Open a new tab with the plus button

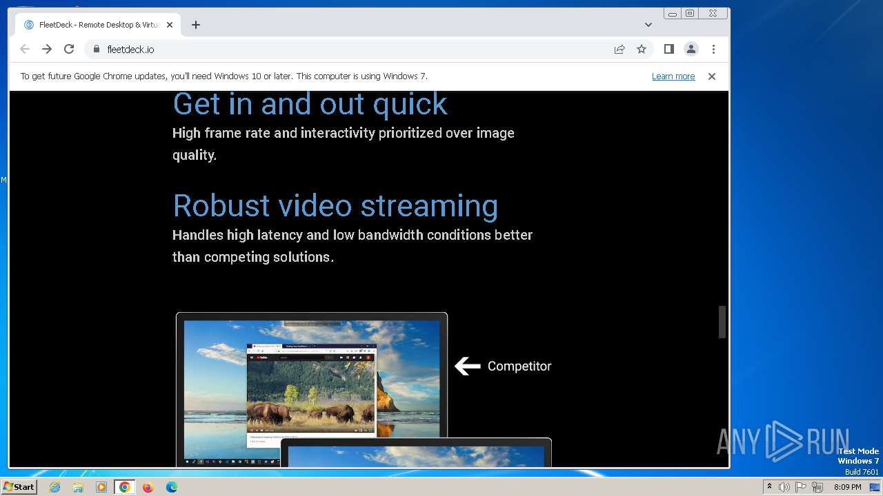(x=196, y=25)
